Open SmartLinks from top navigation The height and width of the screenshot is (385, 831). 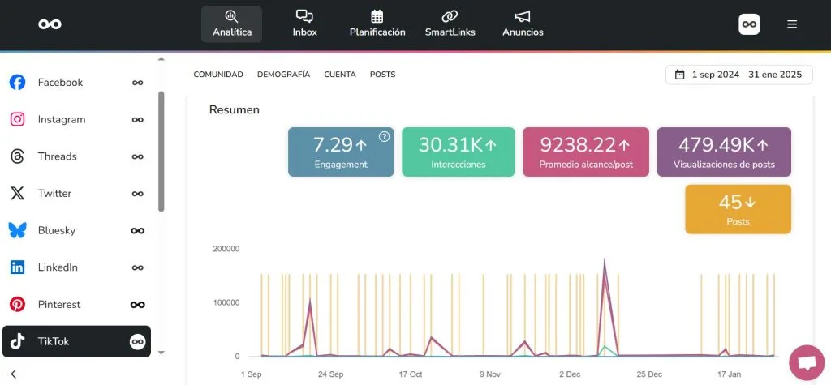coord(450,24)
